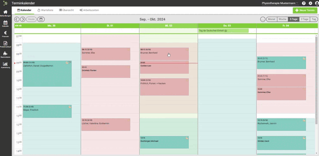Open the Kalender sidebar icon
The width and height of the screenshot is (319, 156).
point(6,24)
